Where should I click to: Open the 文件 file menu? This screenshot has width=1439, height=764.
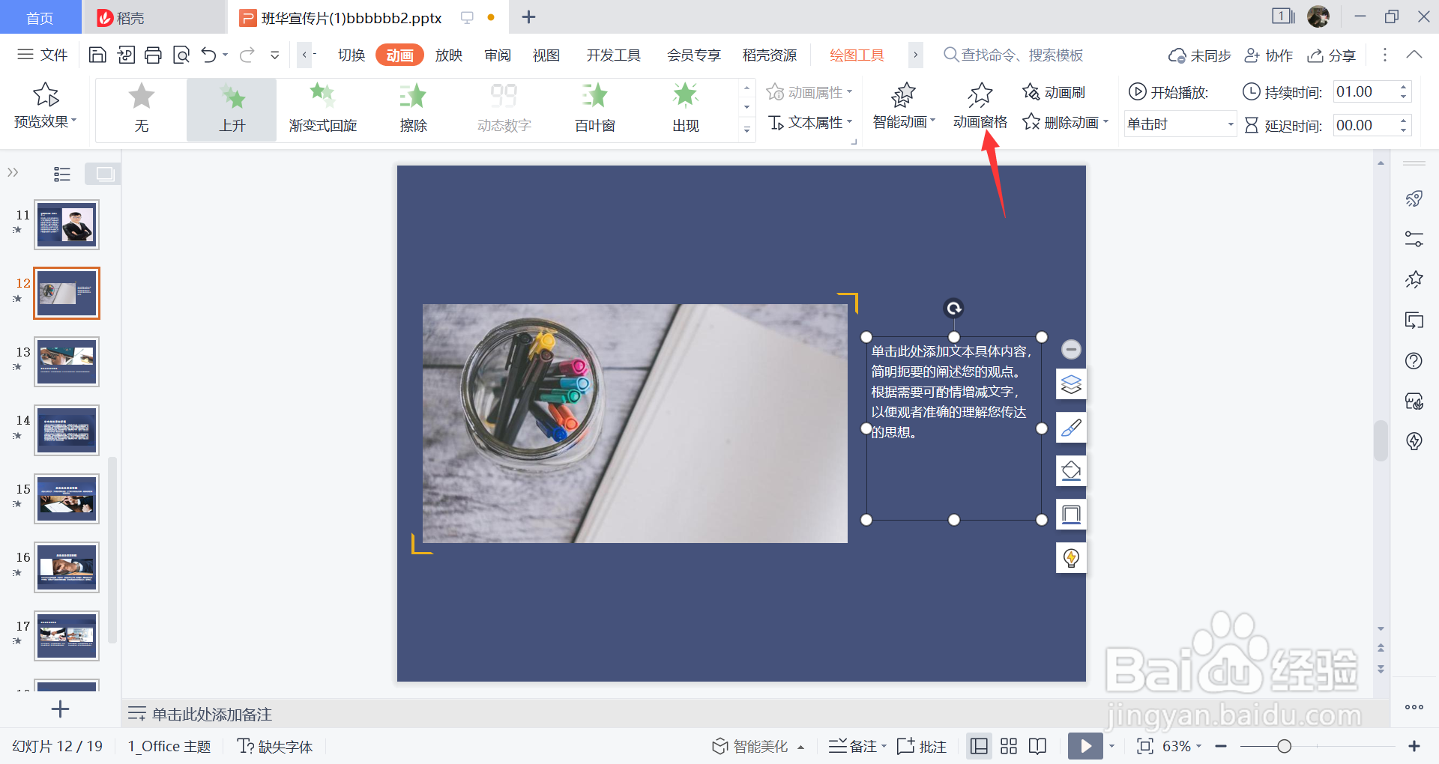click(43, 55)
